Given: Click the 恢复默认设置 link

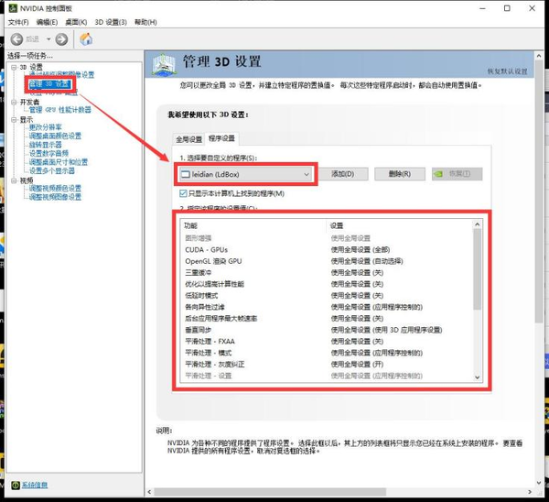Looking at the screenshot, I should coord(507,71).
